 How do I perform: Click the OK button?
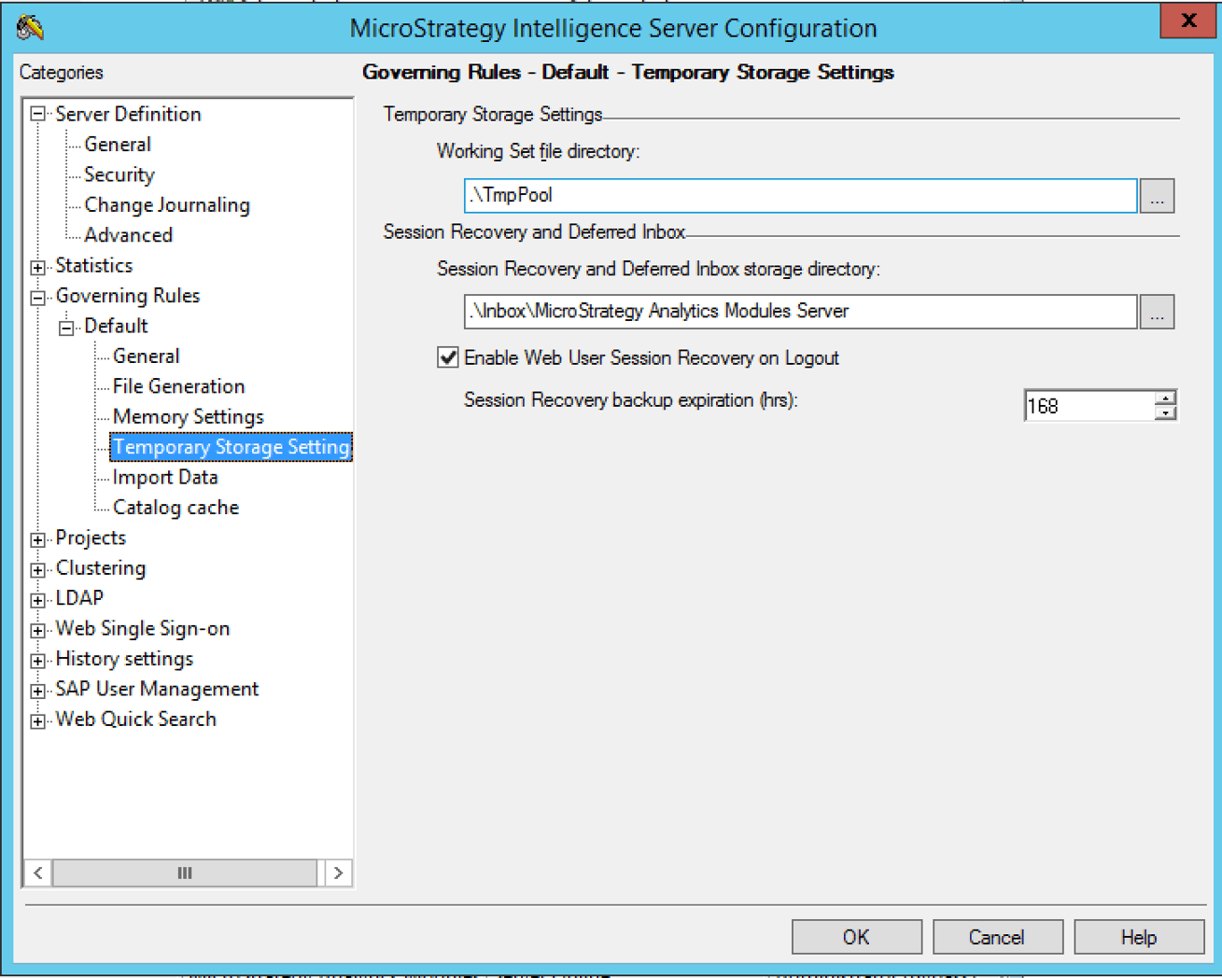(x=856, y=937)
